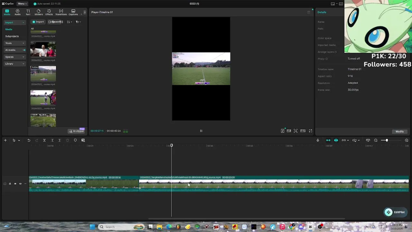The height and width of the screenshot is (232, 412).
Task: Open the Effects tab
Action: (49, 12)
